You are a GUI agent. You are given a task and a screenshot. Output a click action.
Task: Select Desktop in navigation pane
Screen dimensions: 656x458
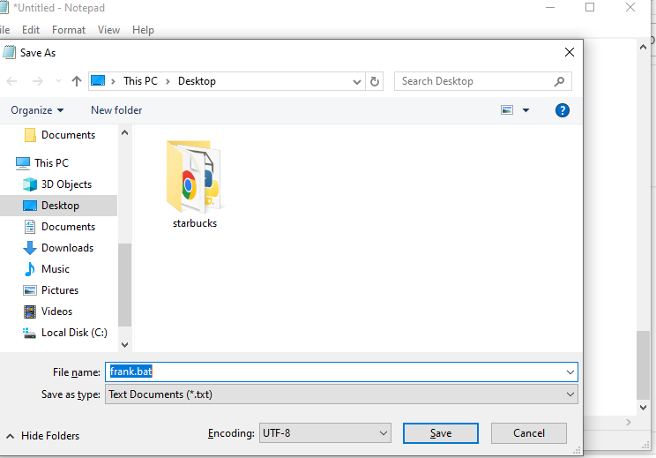coord(58,206)
